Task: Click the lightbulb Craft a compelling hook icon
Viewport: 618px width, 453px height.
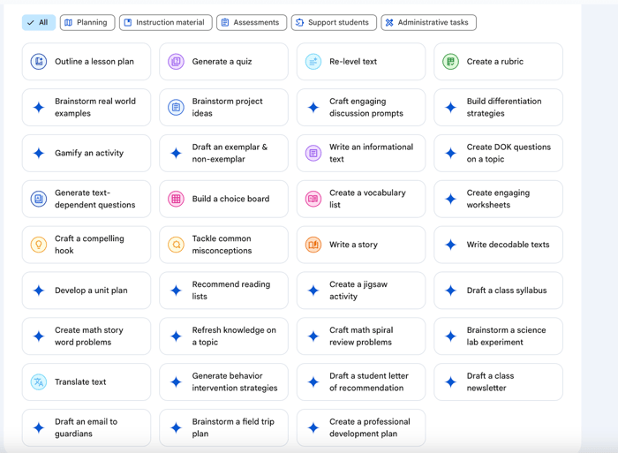Action: (39, 245)
